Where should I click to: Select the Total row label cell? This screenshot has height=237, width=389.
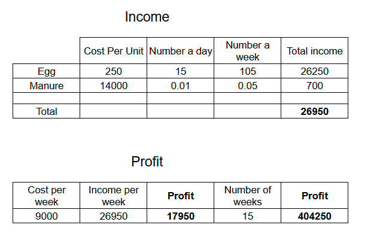[x=47, y=111]
